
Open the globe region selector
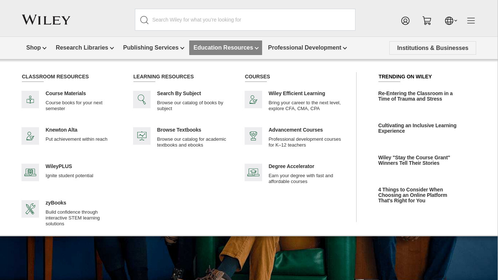point(451,21)
